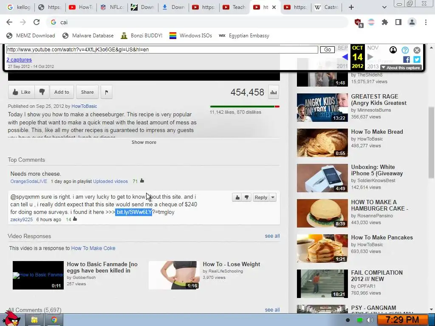Switch to the kellog Google tab

coord(19,7)
